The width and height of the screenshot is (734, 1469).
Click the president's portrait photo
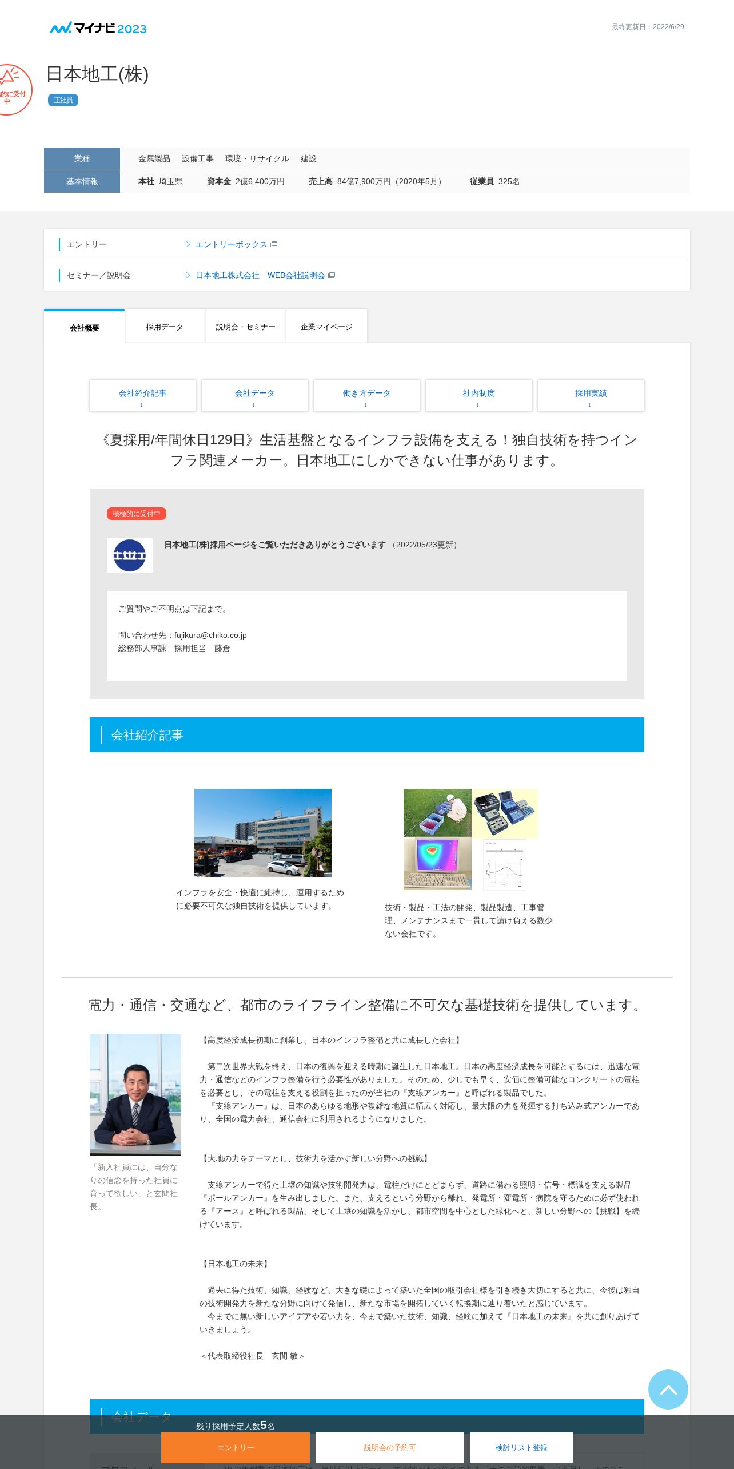(135, 1094)
